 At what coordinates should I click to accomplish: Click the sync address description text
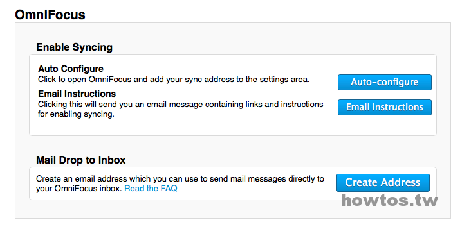click(174, 80)
